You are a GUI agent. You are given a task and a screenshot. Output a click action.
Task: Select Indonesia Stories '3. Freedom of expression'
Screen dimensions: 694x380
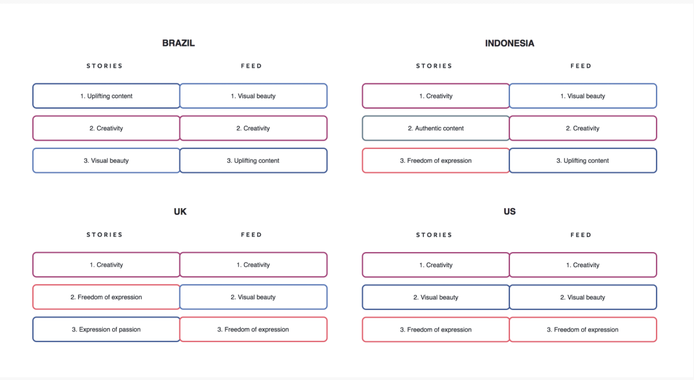click(436, 160)
